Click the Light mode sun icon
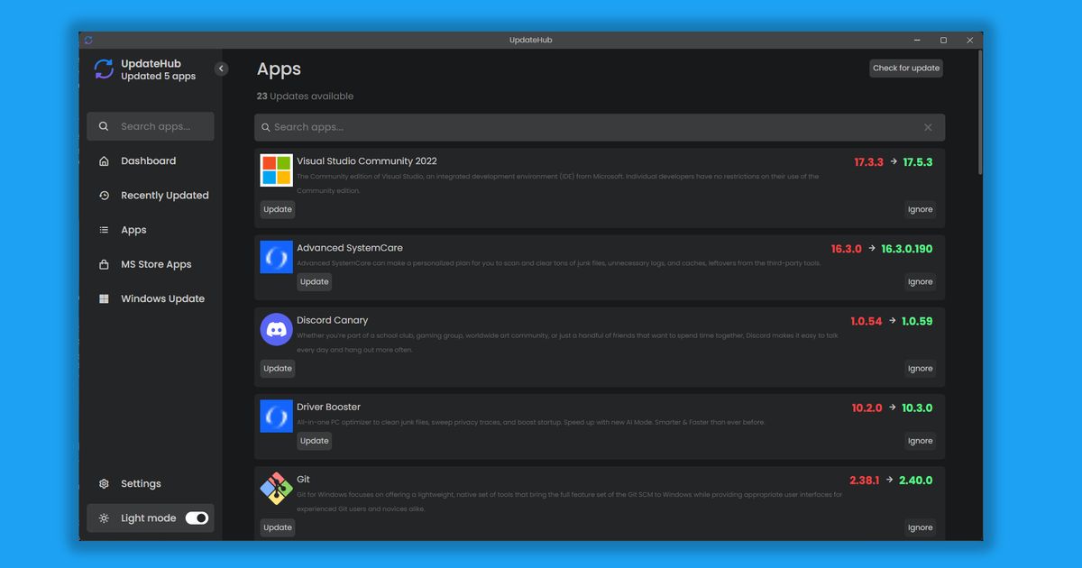 pos(104,518)
